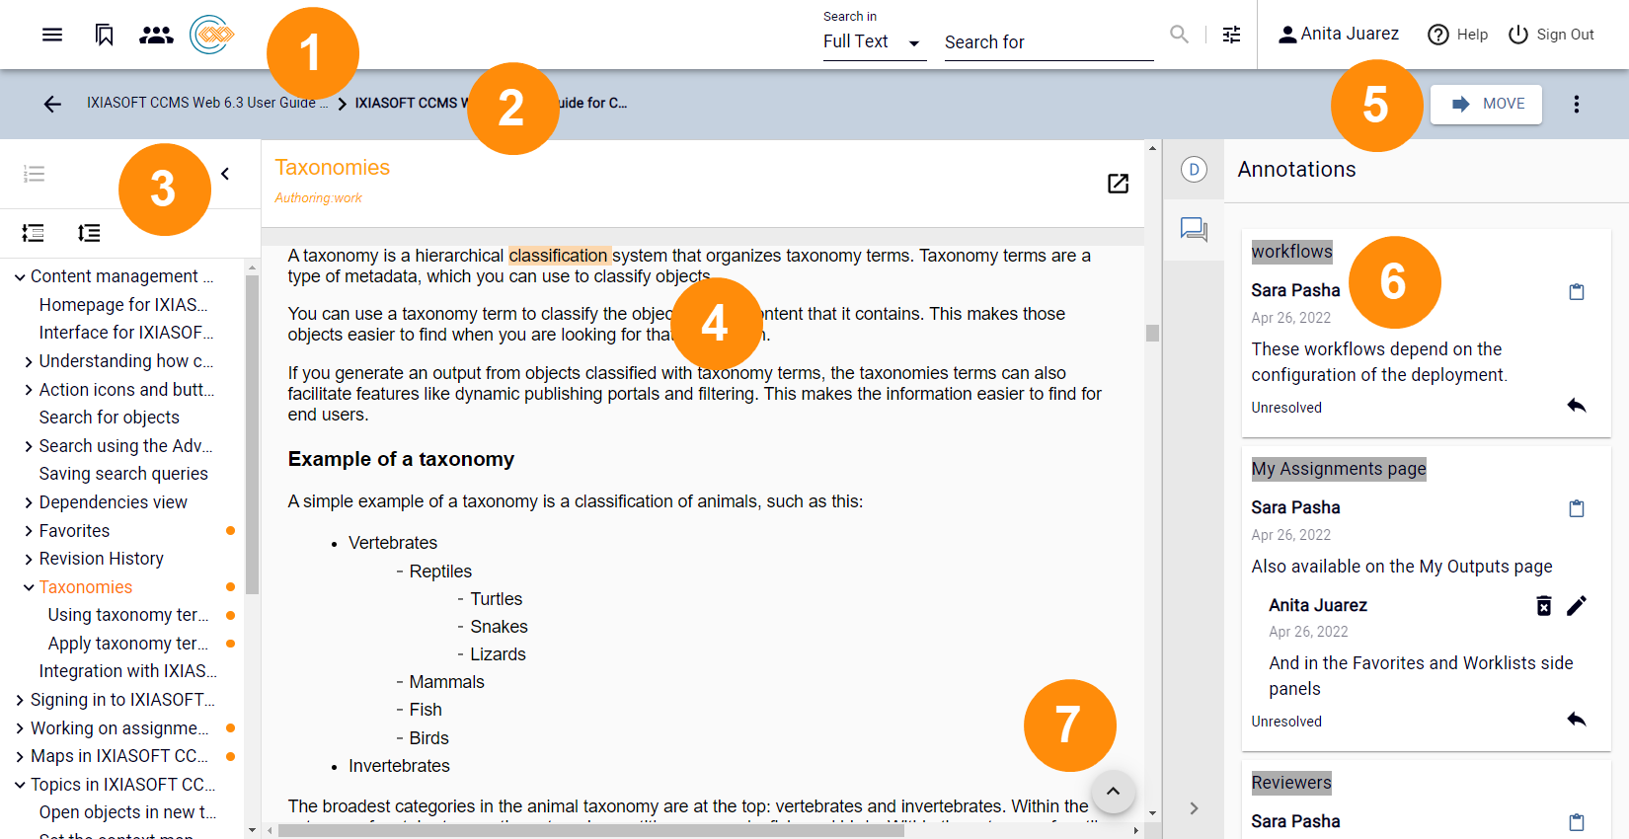Open the annotations comments panel icon
Screen dimensions: 1629x839
pos(1194,230)
